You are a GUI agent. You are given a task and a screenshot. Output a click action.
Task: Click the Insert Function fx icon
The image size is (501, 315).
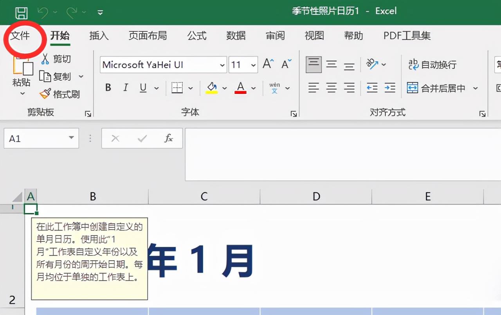point(169,138)
